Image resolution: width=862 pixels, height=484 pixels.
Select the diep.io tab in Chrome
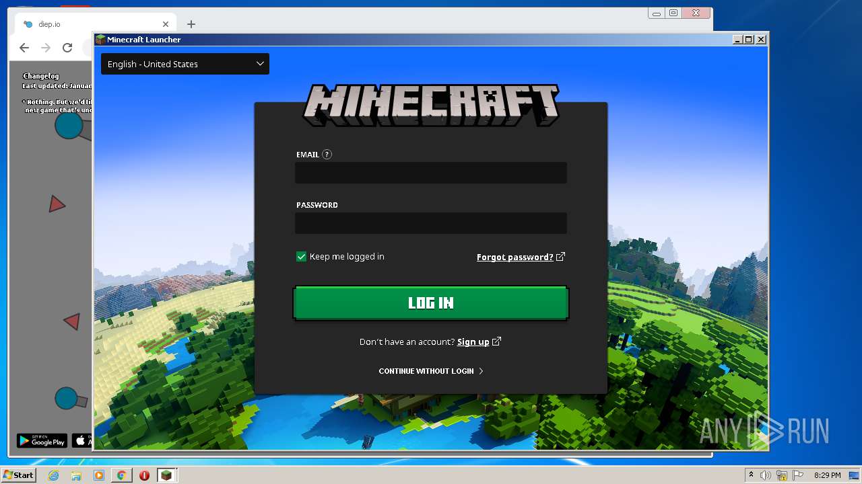(94, 24)
